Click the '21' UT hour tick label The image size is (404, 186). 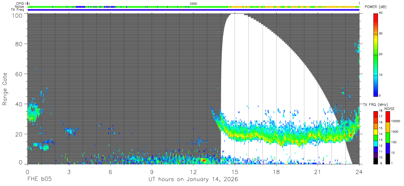click(318, 172)
